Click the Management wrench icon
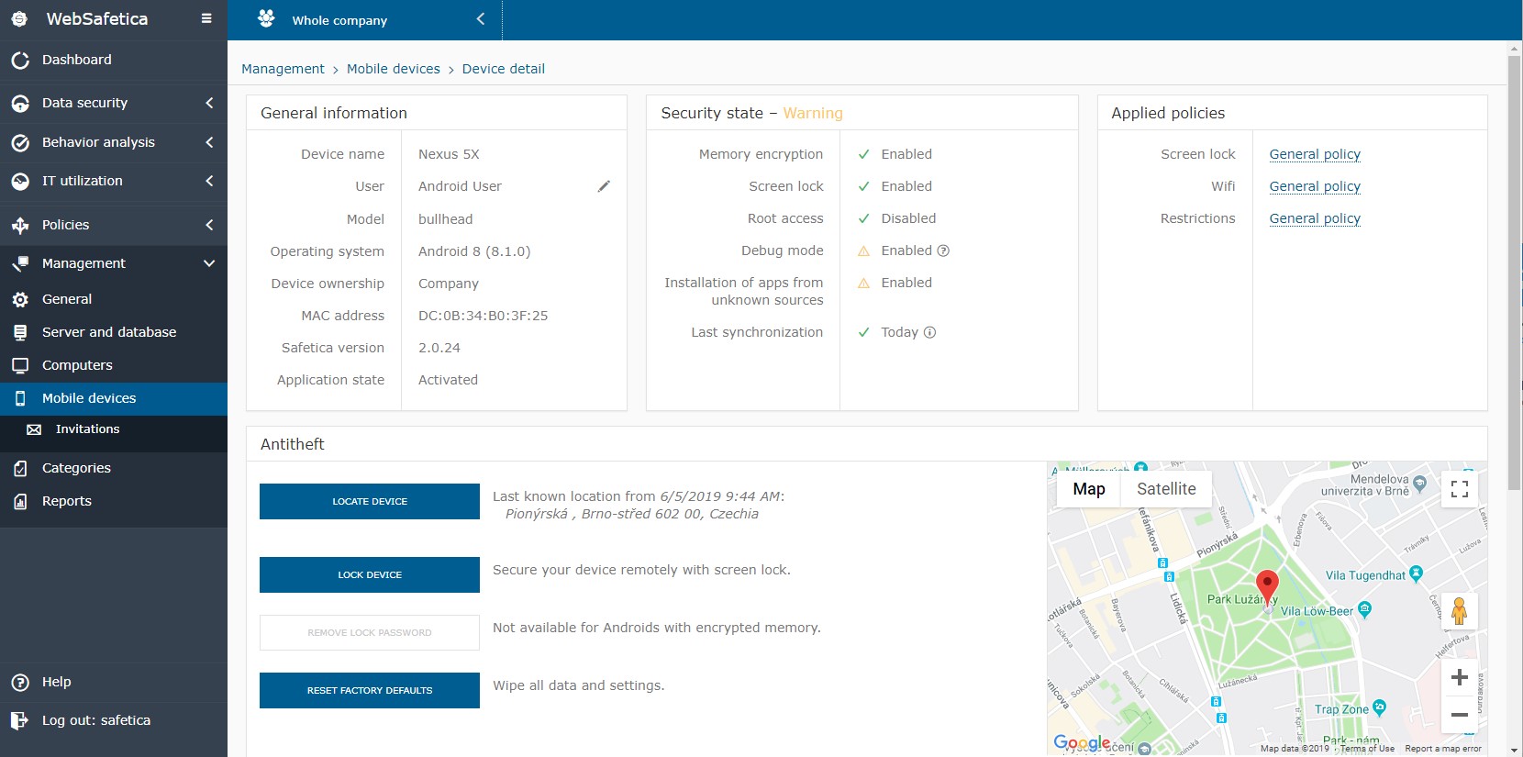Viewport: 1523px width, 757px height. point(20,263)
